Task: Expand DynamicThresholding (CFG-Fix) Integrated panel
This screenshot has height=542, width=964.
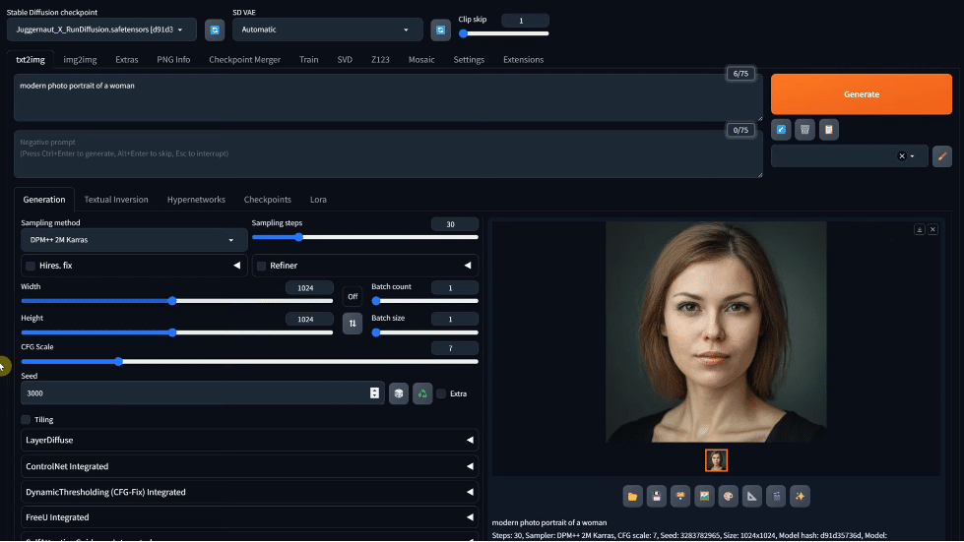Action: click(249, 492)
